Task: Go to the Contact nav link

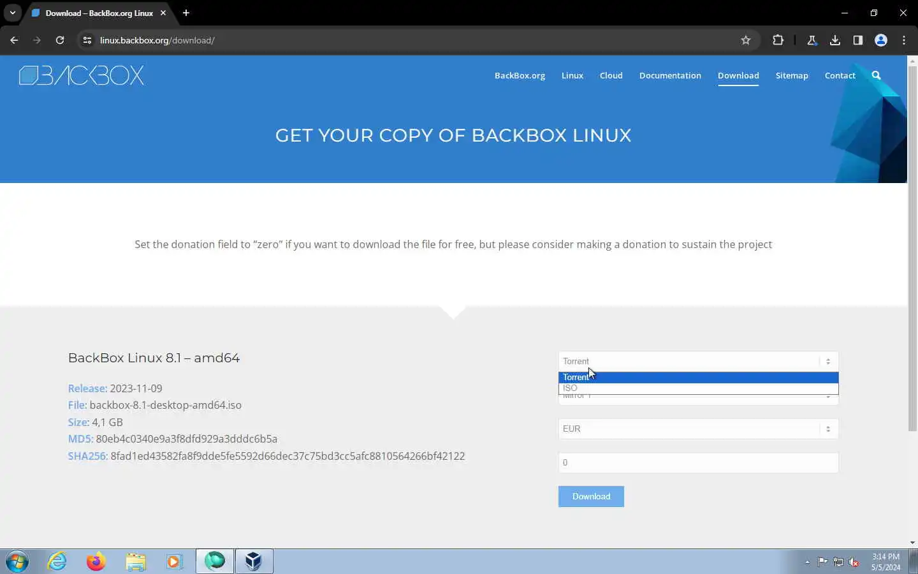Action: coord(840,75)
